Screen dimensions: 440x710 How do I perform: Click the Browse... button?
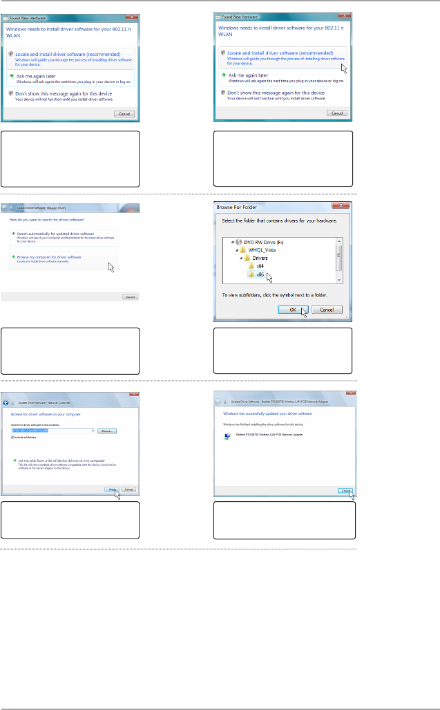point(107,431)
